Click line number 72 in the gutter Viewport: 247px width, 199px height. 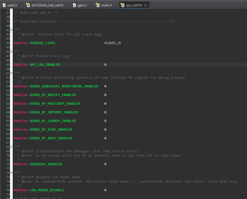8,164
